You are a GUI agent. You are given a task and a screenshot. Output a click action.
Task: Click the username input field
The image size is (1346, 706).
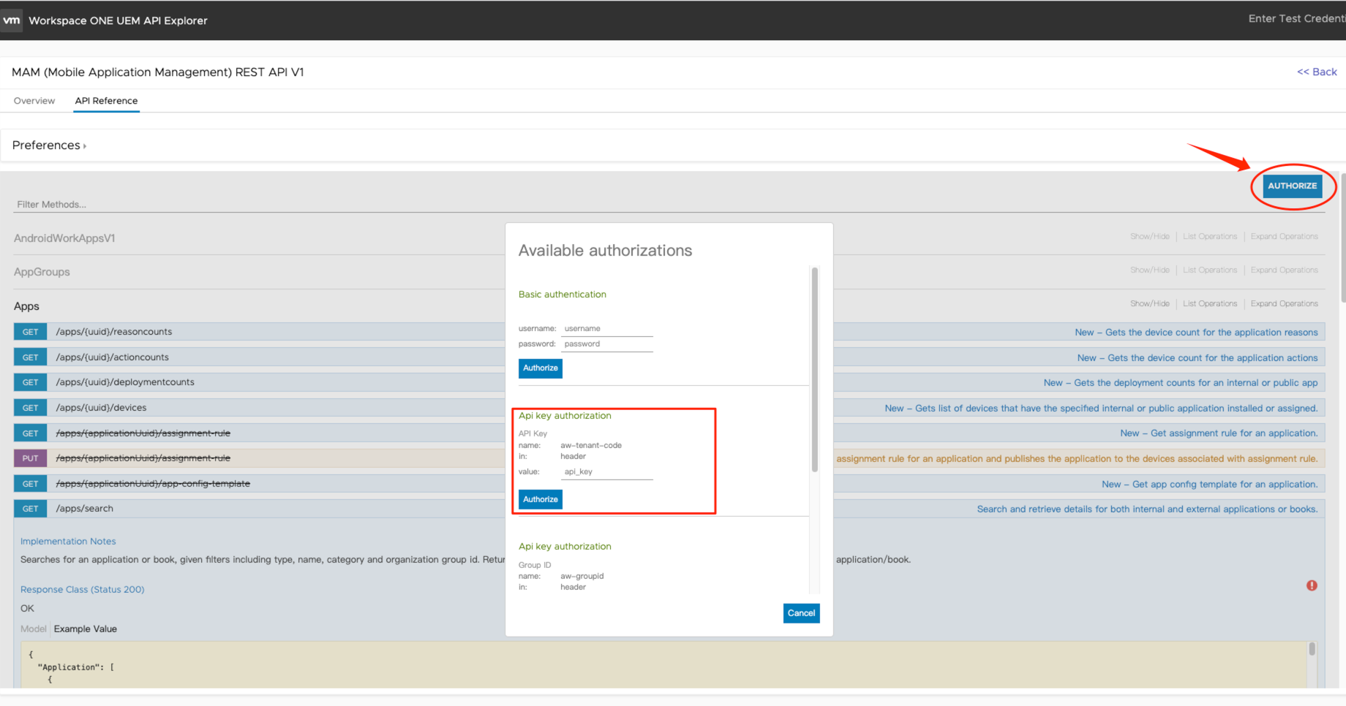point(606,329)
